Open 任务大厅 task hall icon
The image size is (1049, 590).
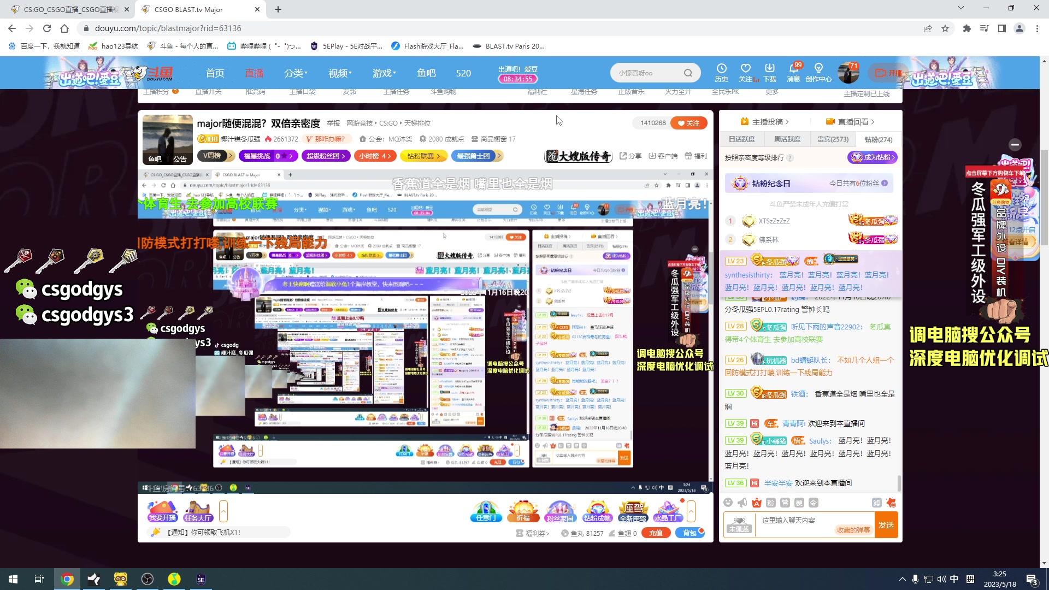(198, 511)
